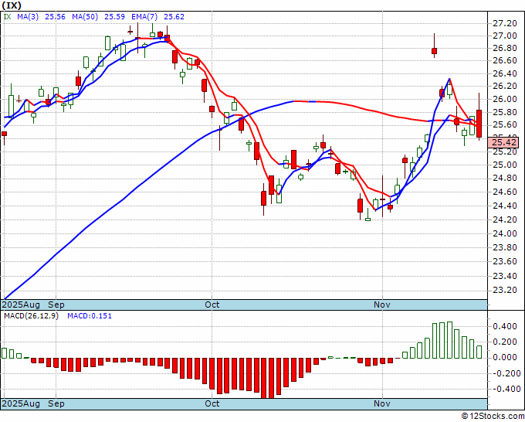This screenshot has width=525, height=422.
Task: Select the MA(3) indicator label
Action: pyautogui.click(x=28, y=16)
